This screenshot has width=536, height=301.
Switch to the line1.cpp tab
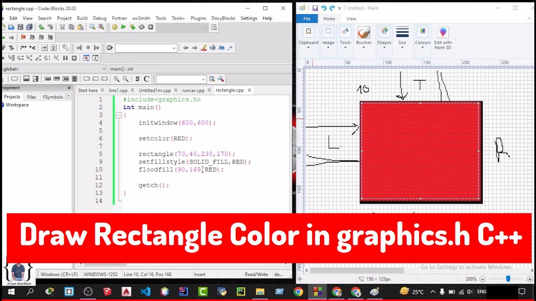point(118,90)
